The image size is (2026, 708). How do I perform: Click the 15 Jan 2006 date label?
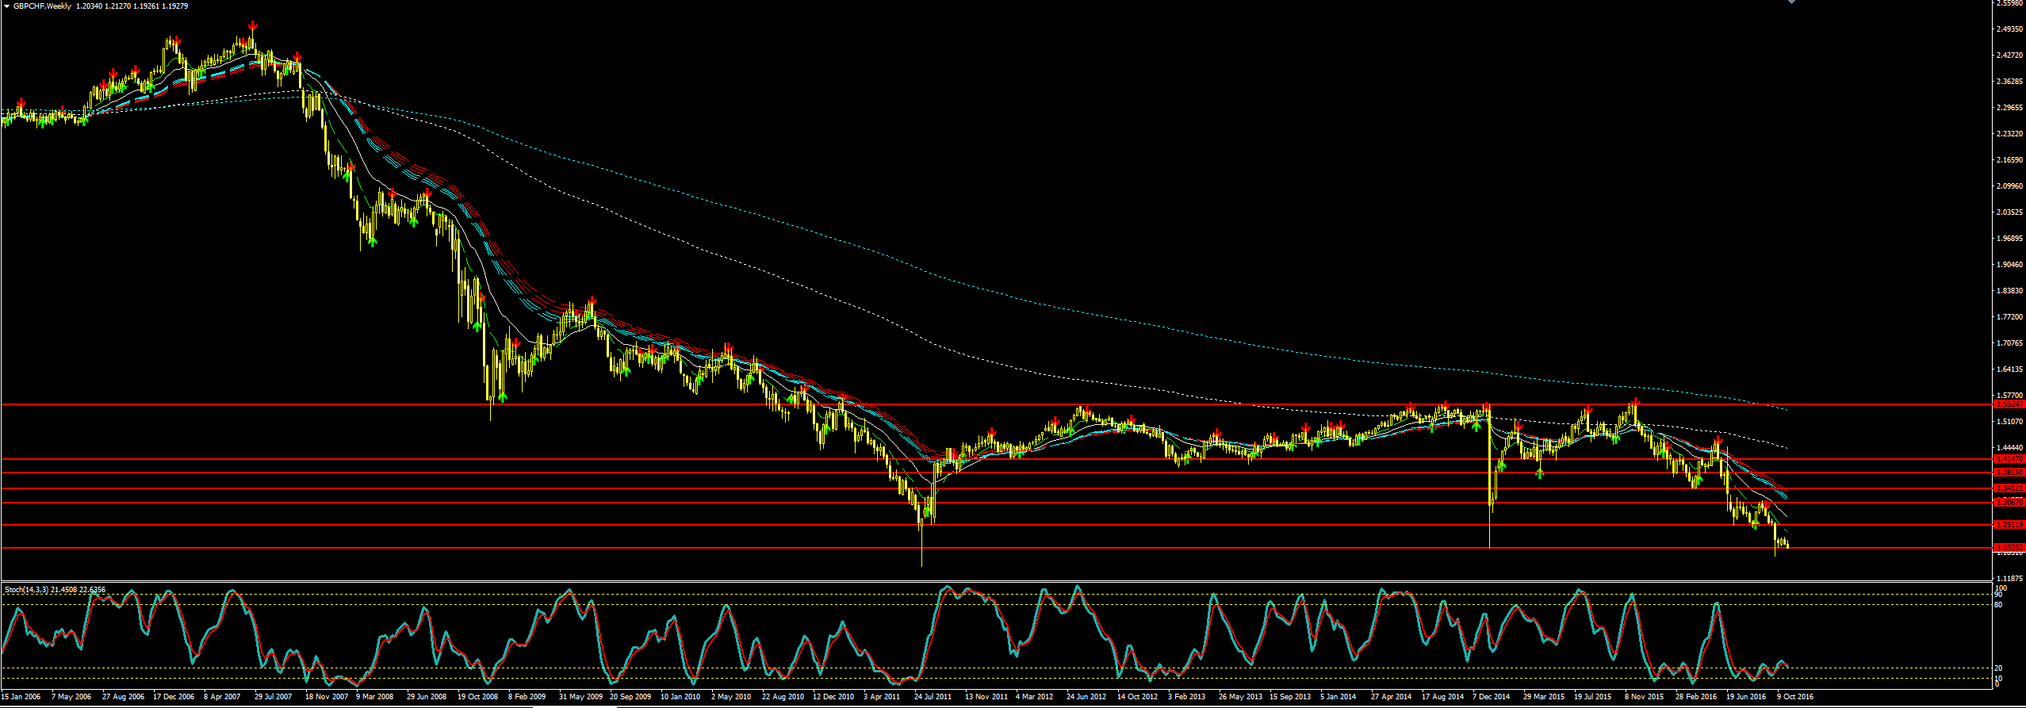[21, 697]
